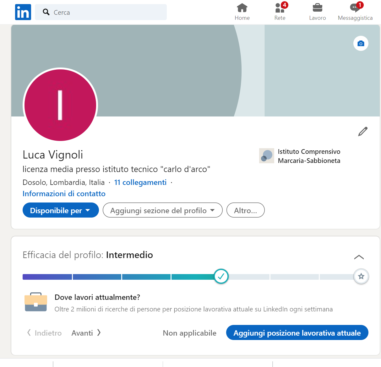Click the Istituto Comprensivo school logo
This screenshot has width=381, height=367.
tap(267, 156)
